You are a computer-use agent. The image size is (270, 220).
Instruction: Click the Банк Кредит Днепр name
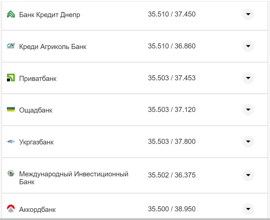coord(50,15)
